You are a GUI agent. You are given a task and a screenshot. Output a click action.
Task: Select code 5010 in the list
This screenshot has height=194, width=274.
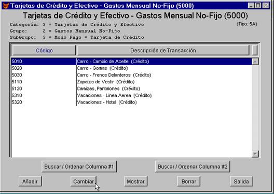[17, 62]
